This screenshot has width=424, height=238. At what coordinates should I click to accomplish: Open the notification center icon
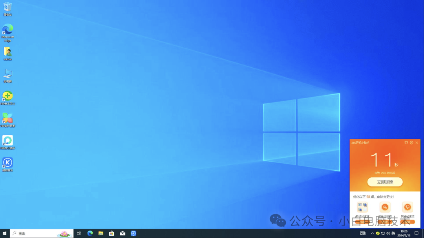pyautogui.click(x=417, y=233)
